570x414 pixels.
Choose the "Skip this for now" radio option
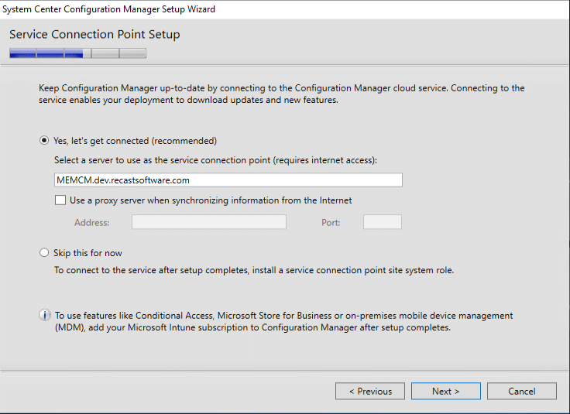[44, 253]
